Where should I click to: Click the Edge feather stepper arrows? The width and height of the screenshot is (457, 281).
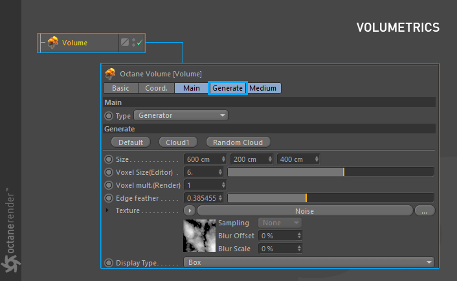tap(220, 198)
